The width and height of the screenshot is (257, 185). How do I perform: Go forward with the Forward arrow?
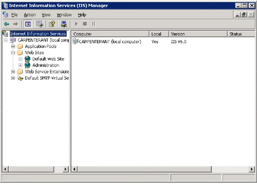[x=16, y=24]
